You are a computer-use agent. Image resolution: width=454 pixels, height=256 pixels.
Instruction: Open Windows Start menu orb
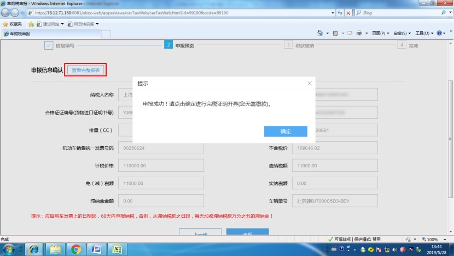tap(9, 249)
